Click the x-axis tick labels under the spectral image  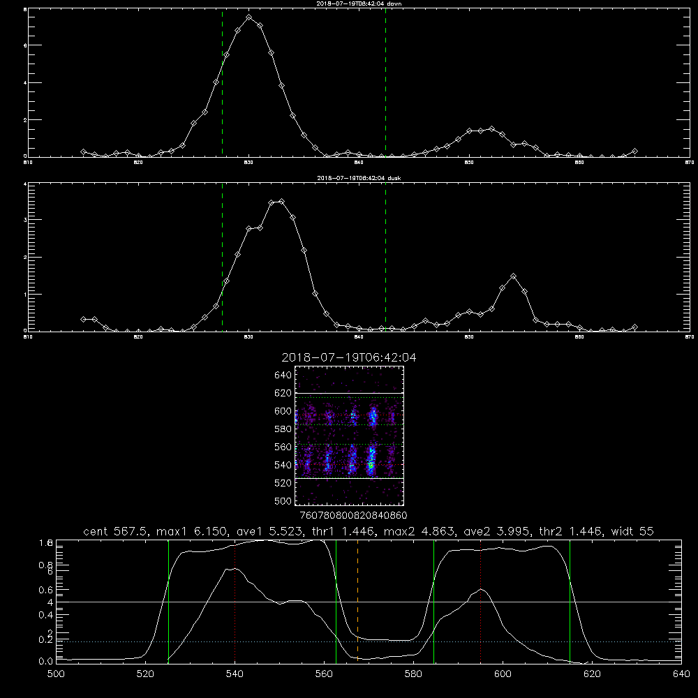point(354,515)
